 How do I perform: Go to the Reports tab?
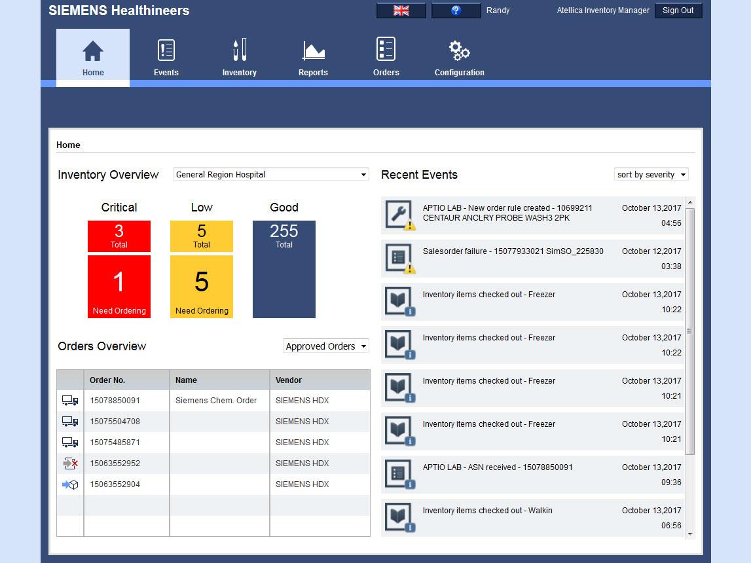(313, 58)
